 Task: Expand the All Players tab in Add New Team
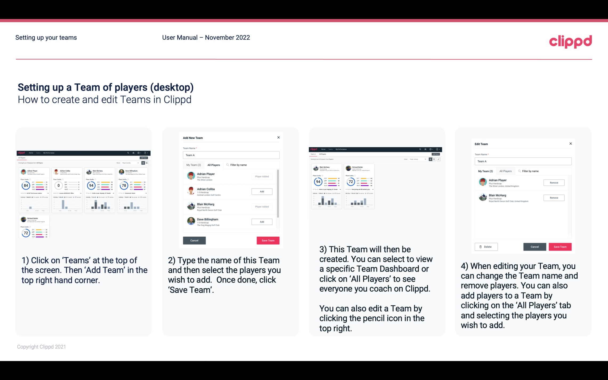(x=213, y=165)
